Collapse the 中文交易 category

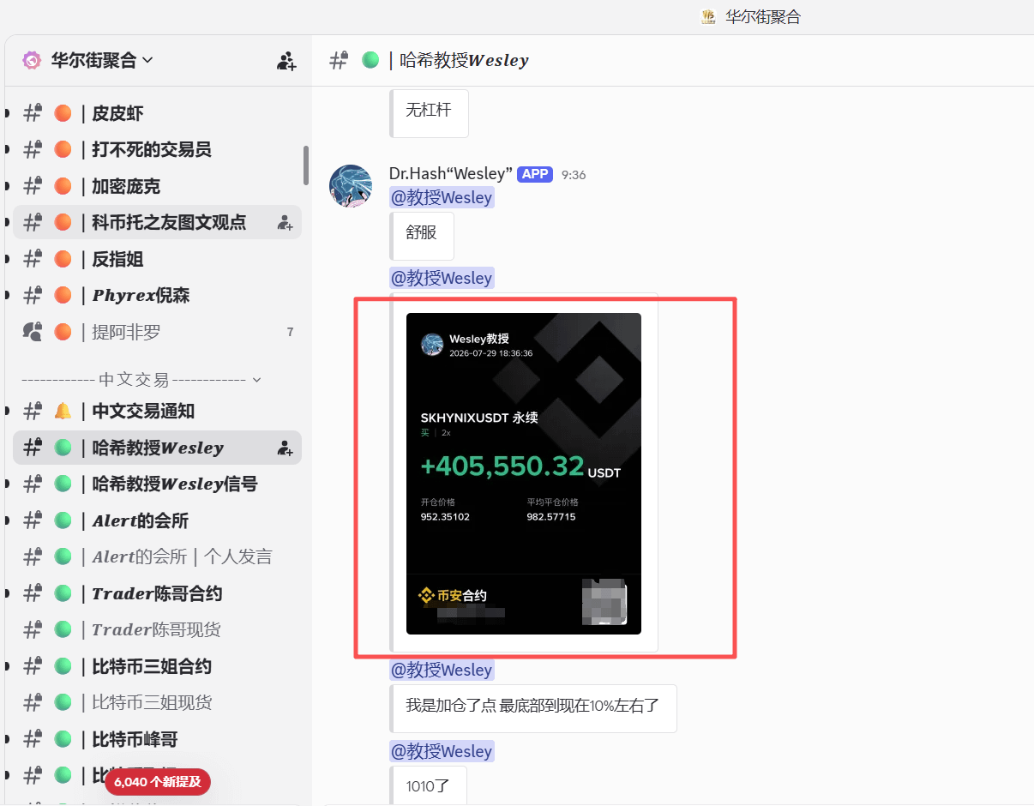click(x=141, y=379)
